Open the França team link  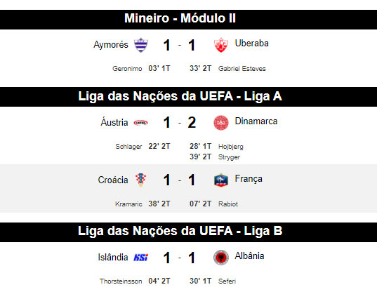tap(249, 179)
